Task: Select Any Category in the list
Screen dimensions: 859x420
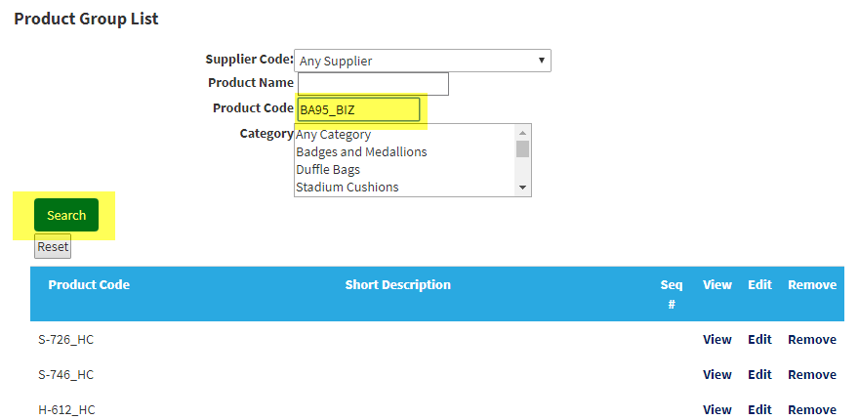Action: tap(405, 135)
